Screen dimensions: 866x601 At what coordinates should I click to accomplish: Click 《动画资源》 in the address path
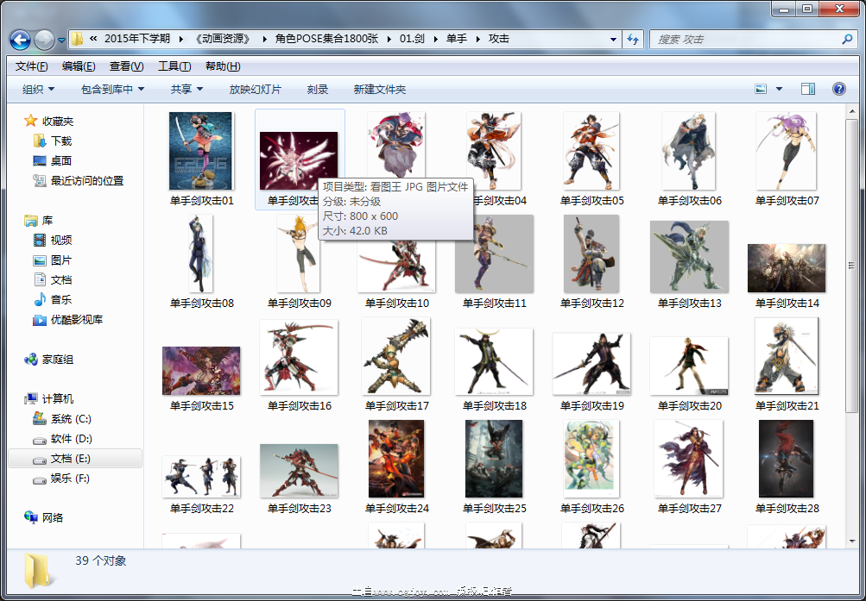pos(223,39)
